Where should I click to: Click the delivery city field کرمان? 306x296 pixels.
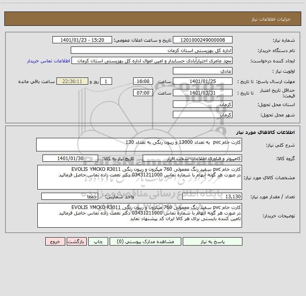click(203, 114)
